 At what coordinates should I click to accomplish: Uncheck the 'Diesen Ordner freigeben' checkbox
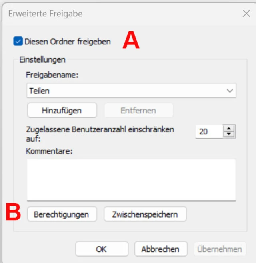coord(18,41)
